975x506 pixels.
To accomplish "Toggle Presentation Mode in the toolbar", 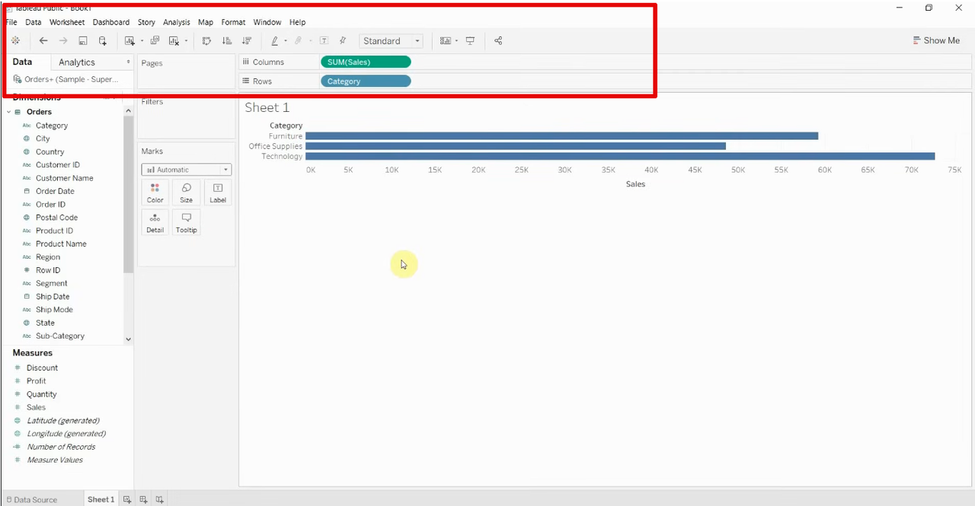I will (470, 40).
